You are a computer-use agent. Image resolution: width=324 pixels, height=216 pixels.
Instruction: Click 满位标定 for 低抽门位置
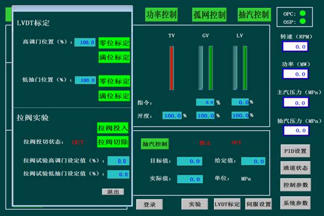coord(114,96)
